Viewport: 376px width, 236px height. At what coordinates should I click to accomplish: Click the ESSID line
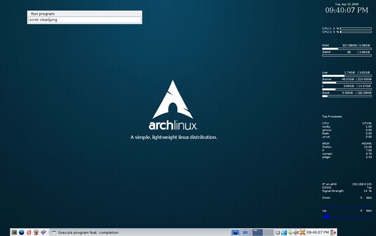coord(347,188)
